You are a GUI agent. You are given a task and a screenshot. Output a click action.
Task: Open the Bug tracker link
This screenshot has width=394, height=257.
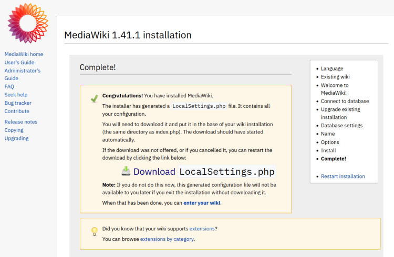[18, 103]
